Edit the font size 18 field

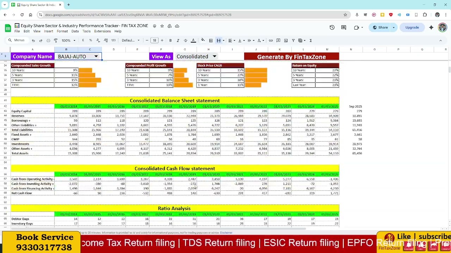pos(154,40)
